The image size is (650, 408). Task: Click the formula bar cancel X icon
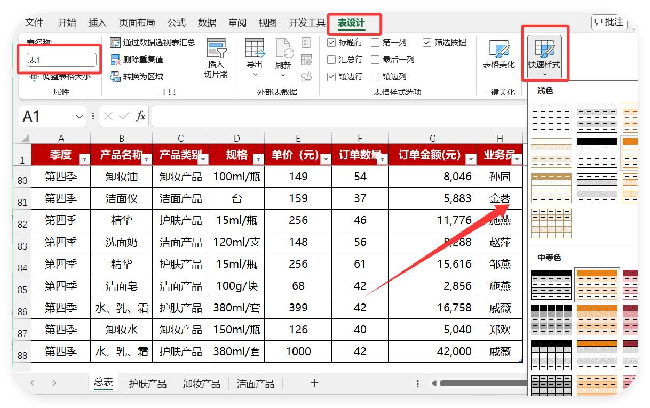108,116
